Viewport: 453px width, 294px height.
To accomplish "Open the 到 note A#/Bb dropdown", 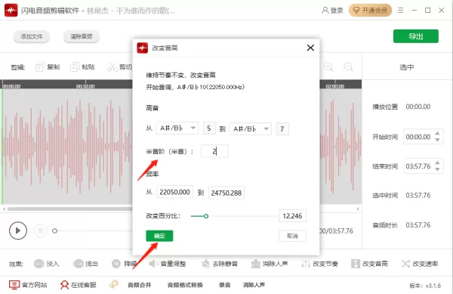I will (x=251, y=128).
